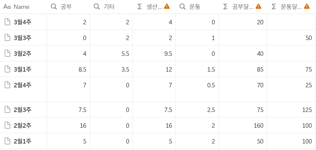316x150 pixels.
Task: Open the 공부달 column header options
Action: pyautogui.click(x=243, y=7)
